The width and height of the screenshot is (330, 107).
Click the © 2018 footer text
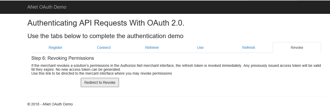pyautogui.click(x=50, y=104)
